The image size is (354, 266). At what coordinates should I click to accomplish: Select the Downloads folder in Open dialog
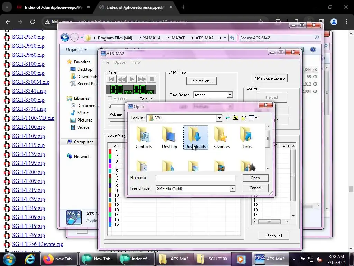[x=196, y=138]
